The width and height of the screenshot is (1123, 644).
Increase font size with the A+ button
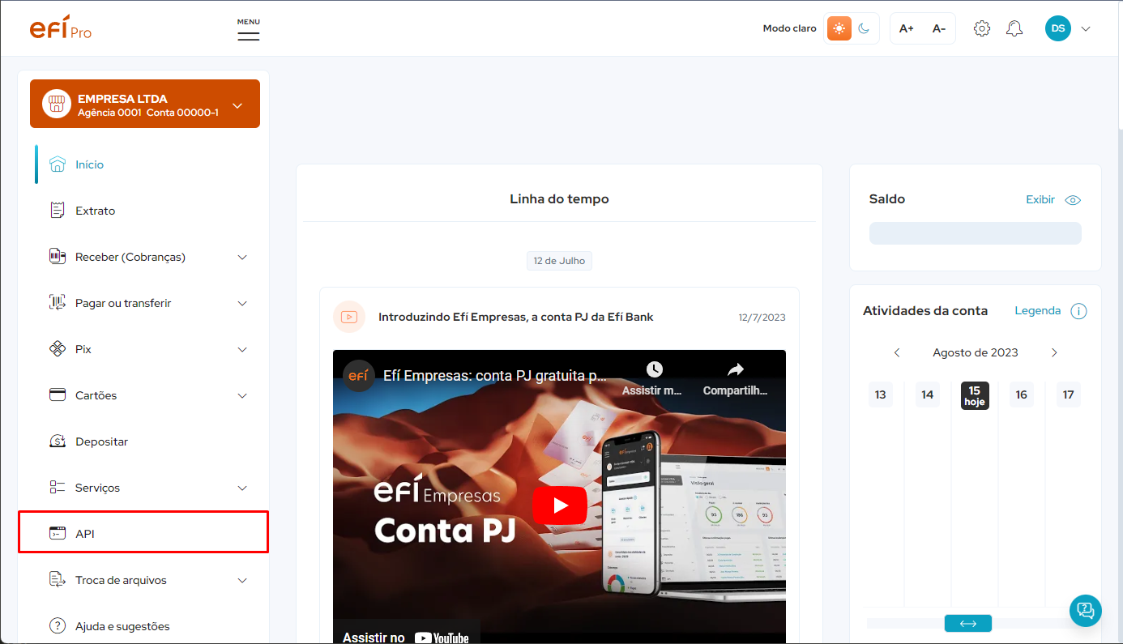pos(906,28)
